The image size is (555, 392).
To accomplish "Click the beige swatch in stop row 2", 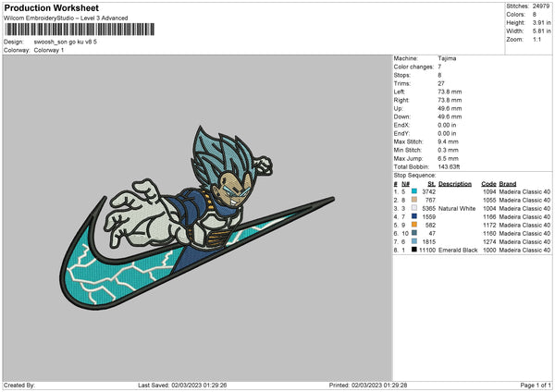I will coord(414,200).
